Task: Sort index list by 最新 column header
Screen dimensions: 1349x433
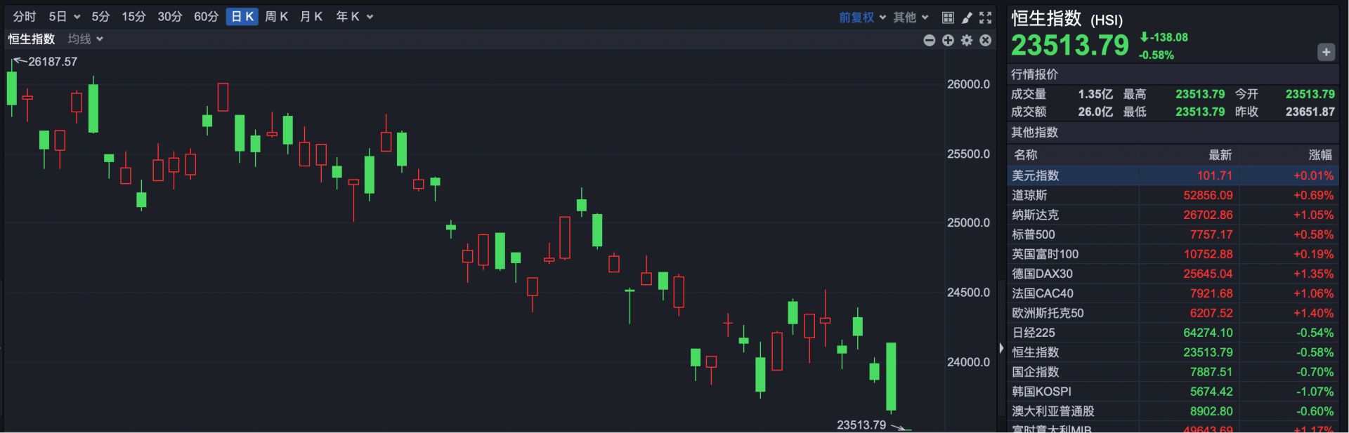Action: pos(1220,155)
